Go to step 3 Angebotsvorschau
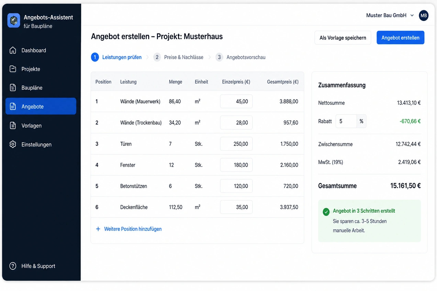 240,57
